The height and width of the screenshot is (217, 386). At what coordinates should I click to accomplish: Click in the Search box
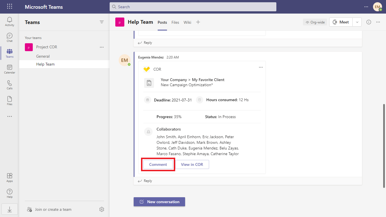[193, 7]
